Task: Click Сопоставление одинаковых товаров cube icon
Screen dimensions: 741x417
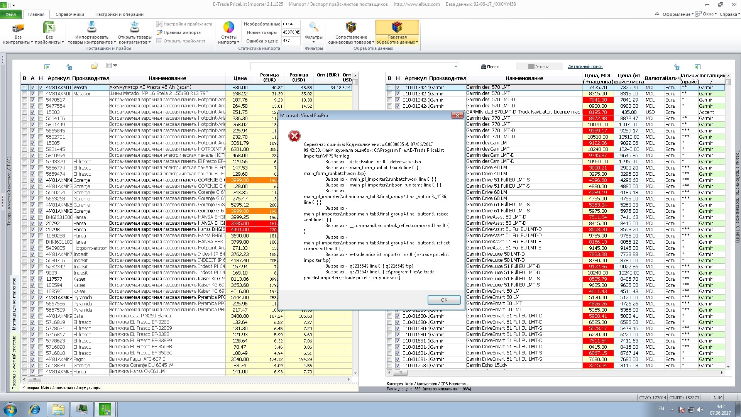Action: 351,27
